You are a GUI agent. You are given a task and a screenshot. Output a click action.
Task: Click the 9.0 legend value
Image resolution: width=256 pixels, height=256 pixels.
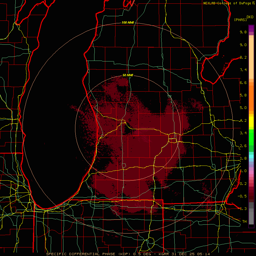[x=243, y=45]
